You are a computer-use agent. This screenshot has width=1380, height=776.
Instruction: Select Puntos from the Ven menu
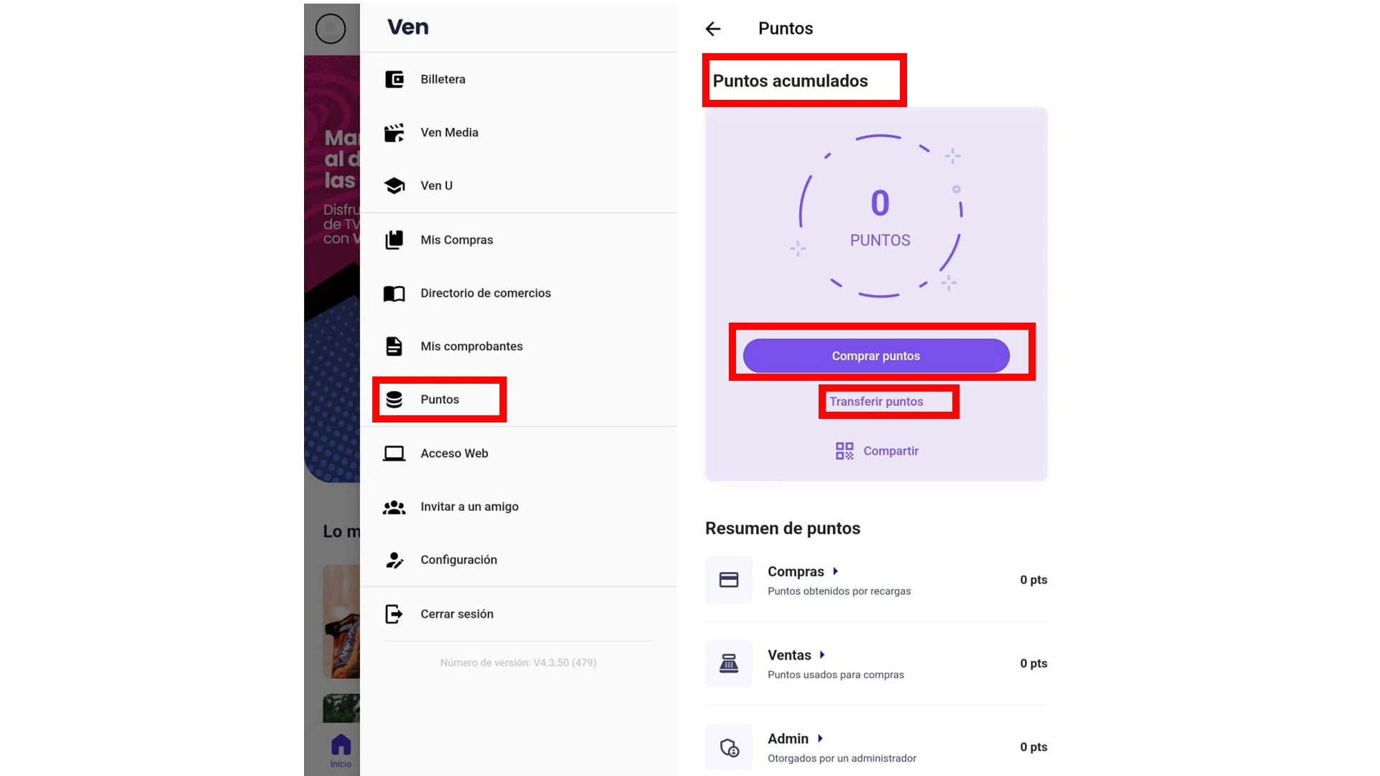point(440,399)
